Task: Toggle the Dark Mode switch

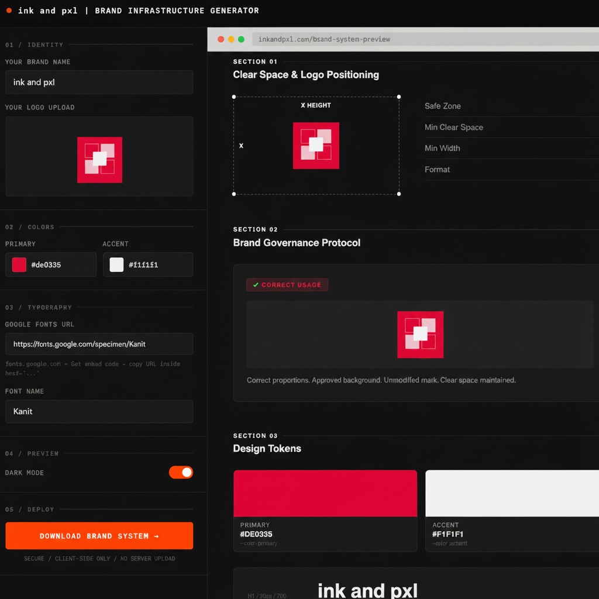Action: [181, 473]
